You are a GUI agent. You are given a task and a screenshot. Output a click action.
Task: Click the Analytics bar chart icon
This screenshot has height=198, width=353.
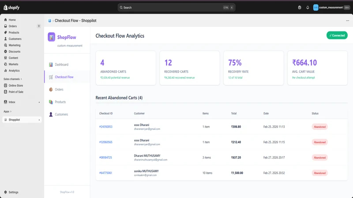(x=5, y=70)
